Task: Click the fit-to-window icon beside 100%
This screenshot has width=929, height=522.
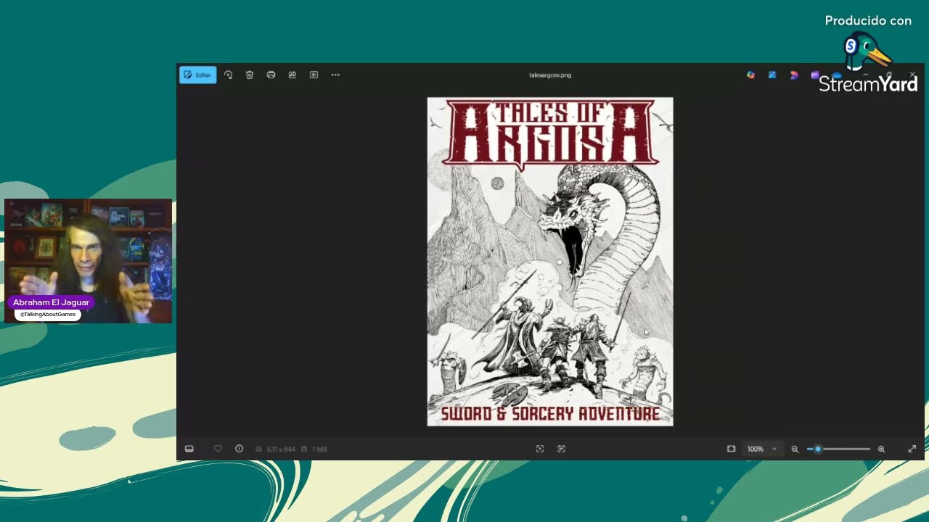Action: click(731, 449)
